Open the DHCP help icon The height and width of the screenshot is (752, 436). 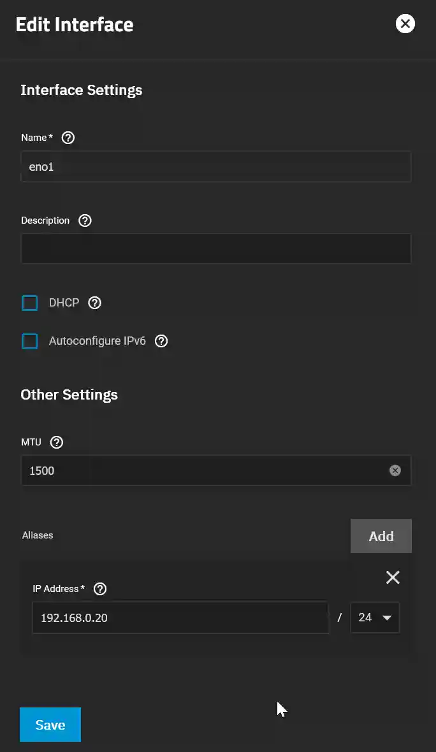pos(94,303)
